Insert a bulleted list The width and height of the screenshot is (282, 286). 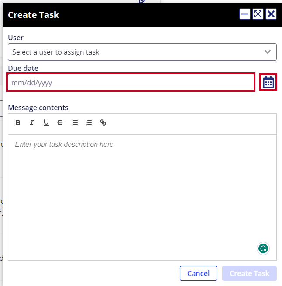point(75,122)
